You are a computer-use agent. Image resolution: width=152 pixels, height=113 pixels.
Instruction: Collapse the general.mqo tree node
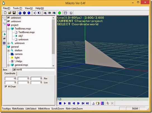(x=9, y=65)
